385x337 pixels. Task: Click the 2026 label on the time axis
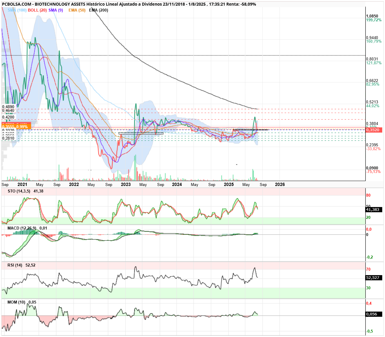tap(280, 184)
